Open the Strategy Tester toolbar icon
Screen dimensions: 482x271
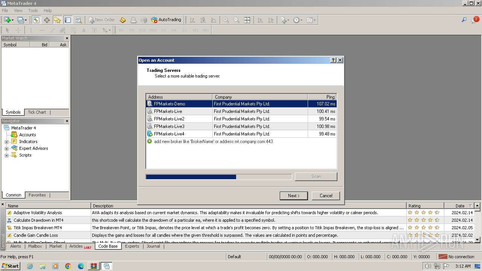(78, 20)
